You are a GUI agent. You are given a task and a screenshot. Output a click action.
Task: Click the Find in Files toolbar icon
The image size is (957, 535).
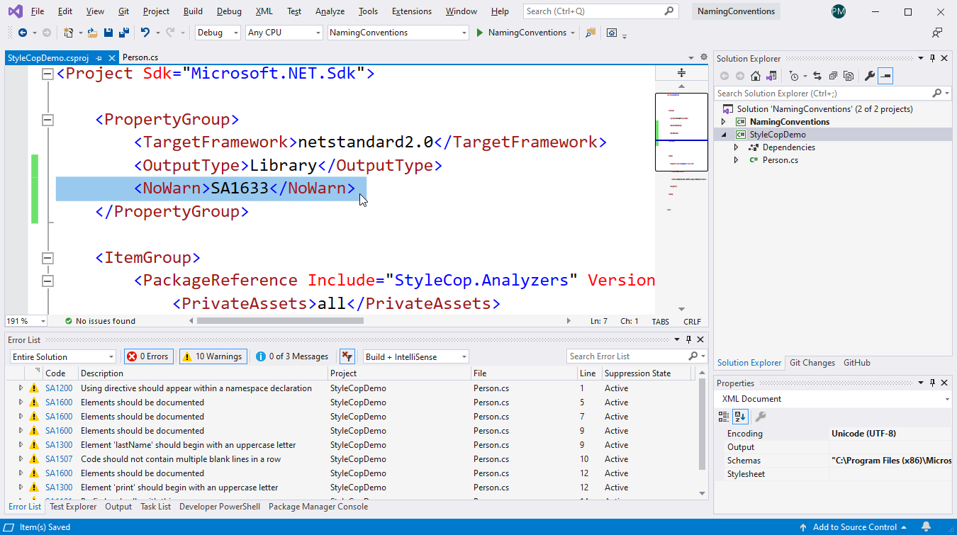591,33
